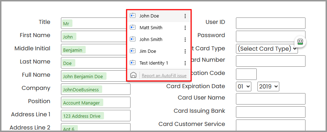The height and width of the screenshot is (132, 327).
Task: Select the John Doe identity
Action: tap(159, 16)
